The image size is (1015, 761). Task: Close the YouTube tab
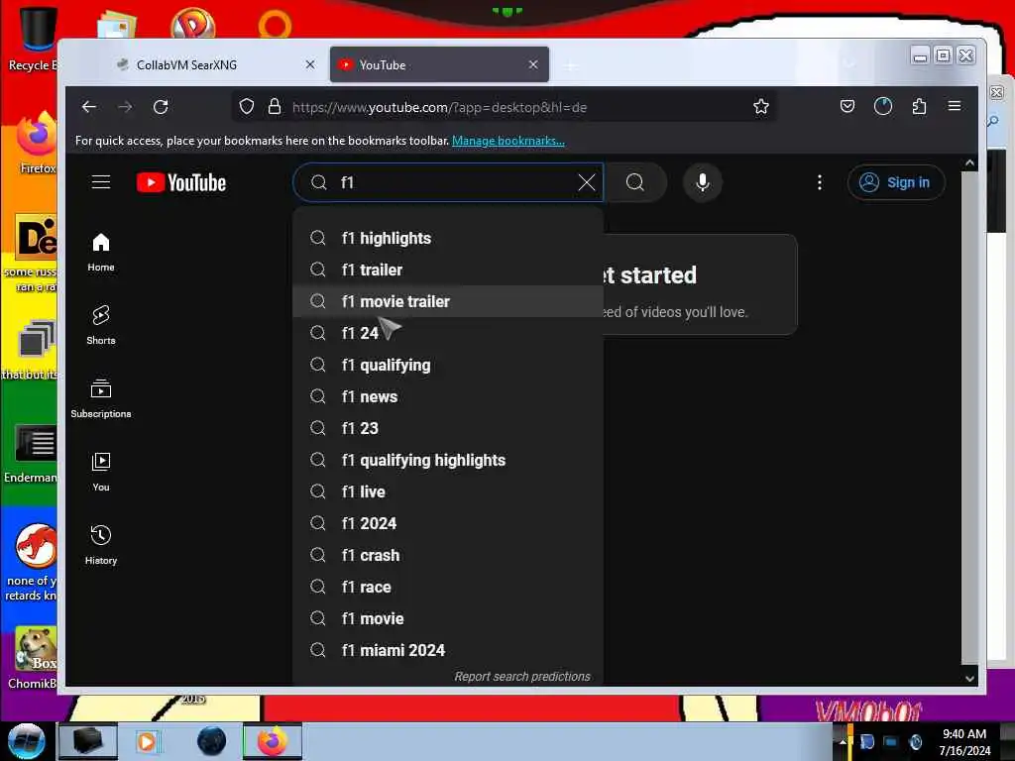532,64
